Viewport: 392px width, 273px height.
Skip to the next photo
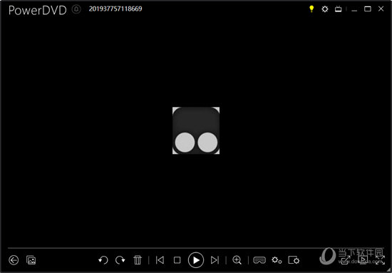[215, 260]
